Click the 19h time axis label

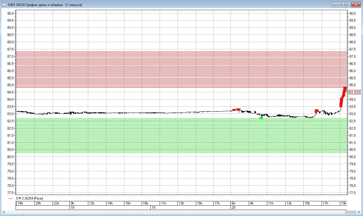(x=344, y=203)
